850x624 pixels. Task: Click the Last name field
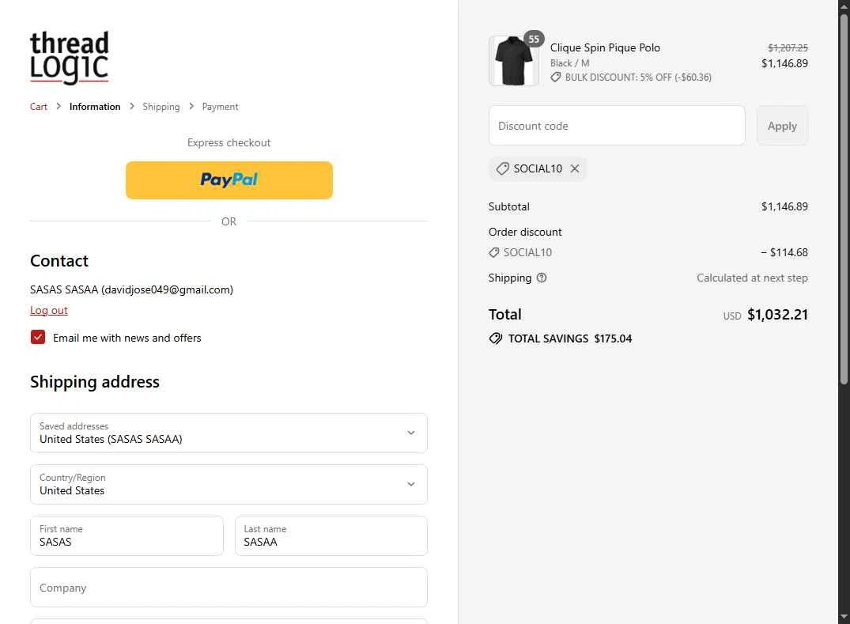331,535
